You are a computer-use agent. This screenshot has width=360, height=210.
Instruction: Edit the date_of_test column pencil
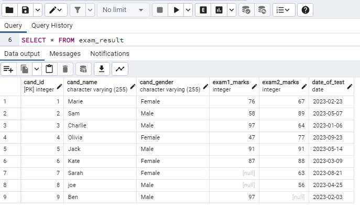[350, 87]
